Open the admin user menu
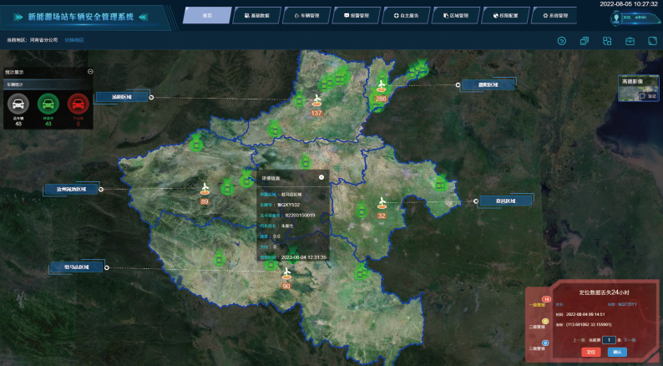 click(x=640, y=17)
